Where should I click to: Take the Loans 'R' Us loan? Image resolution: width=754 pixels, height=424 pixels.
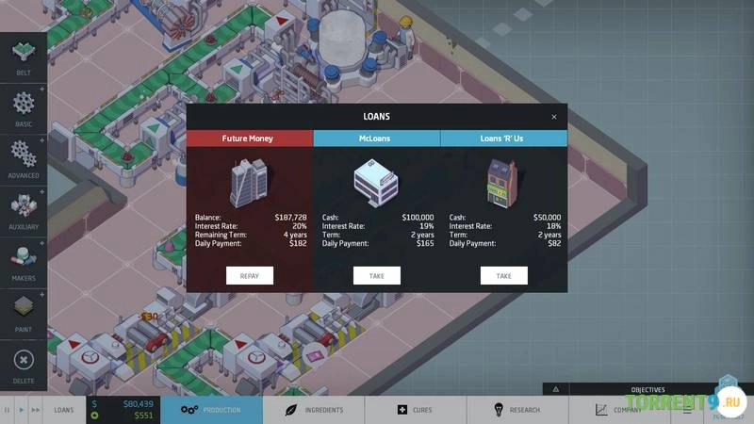click(x=503, y=275)
